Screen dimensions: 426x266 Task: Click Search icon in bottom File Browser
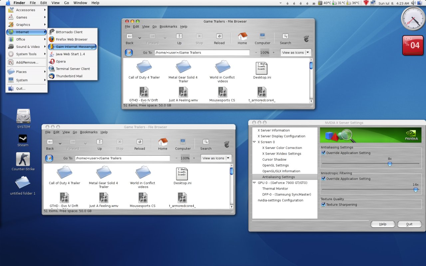pos(206,144)
